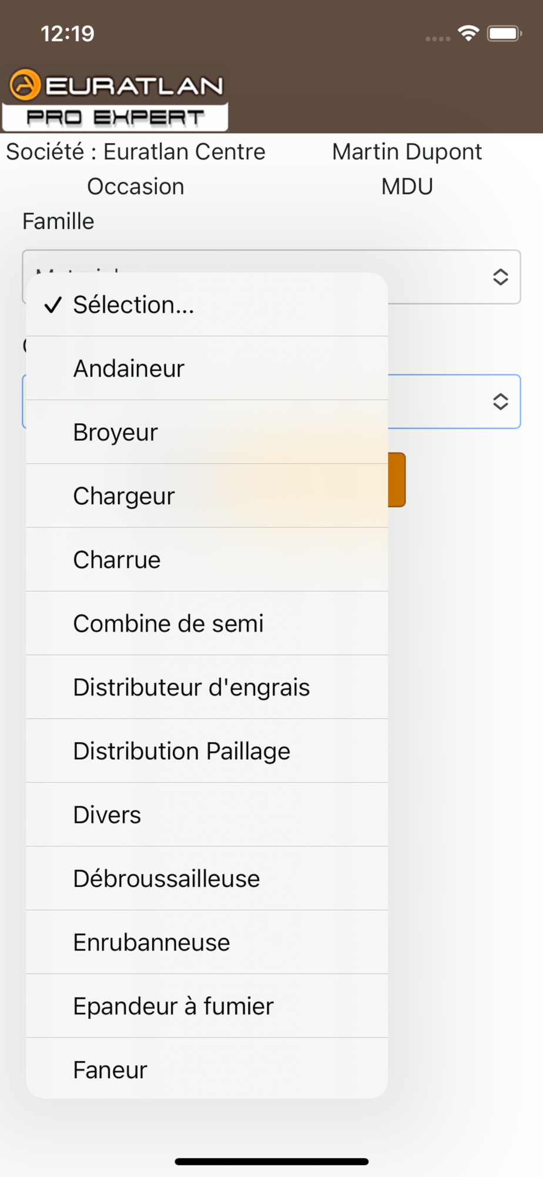Choose Charrue from the options
Viewport: 543px width, 1177px height.
(x=207, y=560)
